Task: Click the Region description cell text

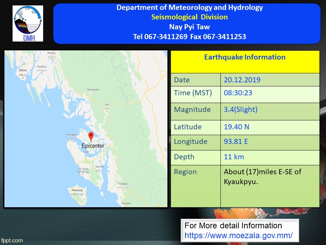Action: (x=262, y=177)
